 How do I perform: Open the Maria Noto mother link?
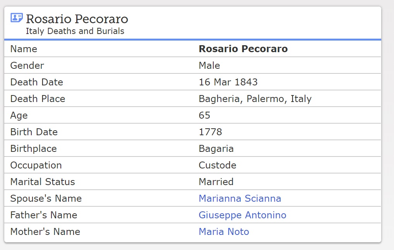click(x=224, y=231)
